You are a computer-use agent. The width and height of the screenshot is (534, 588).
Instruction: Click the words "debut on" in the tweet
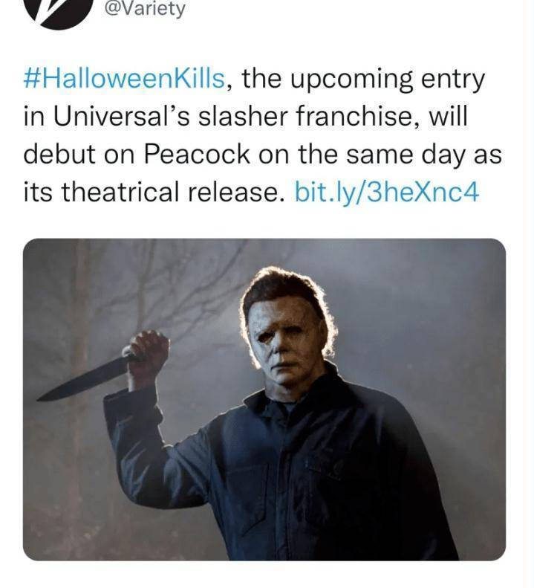[x=79, y=155]
